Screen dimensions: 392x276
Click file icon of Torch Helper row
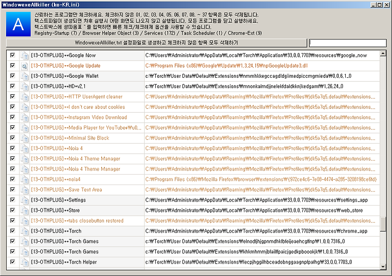[24, 262]
